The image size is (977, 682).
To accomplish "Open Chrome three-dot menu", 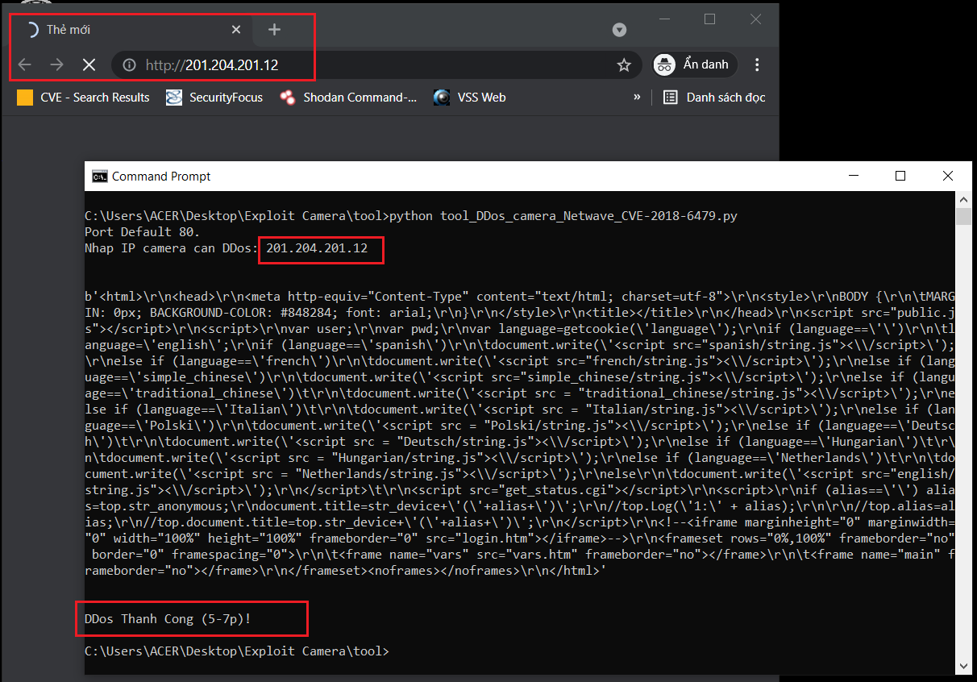I will coord(756,64).
